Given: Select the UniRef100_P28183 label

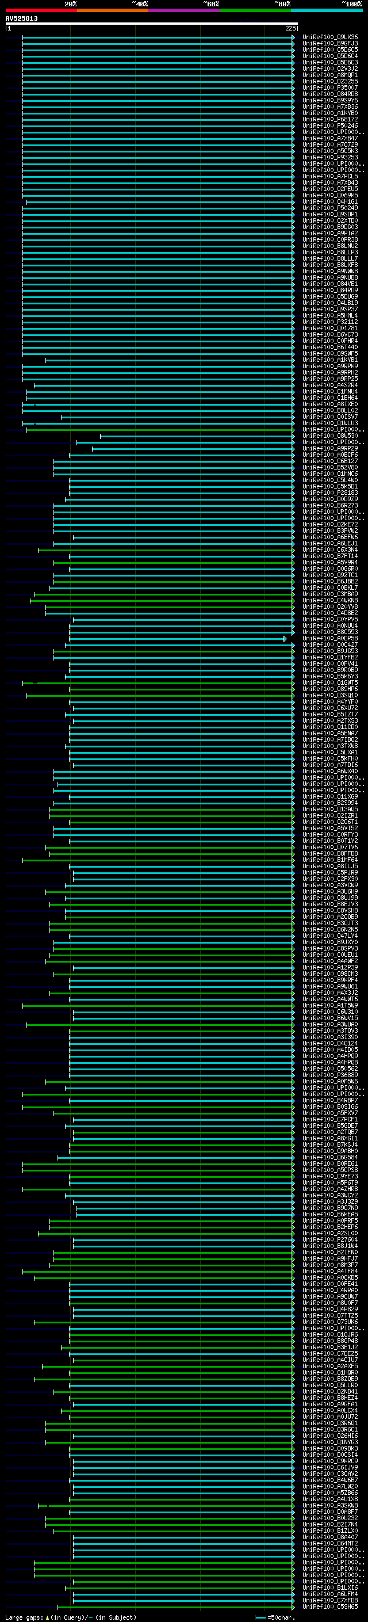Looking at the screenshot, I should click(330, 493).
